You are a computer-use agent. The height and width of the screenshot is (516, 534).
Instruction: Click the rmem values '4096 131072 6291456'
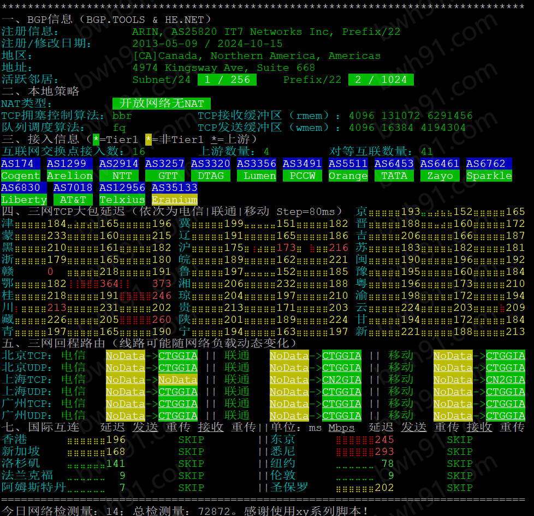click(411, 116)
